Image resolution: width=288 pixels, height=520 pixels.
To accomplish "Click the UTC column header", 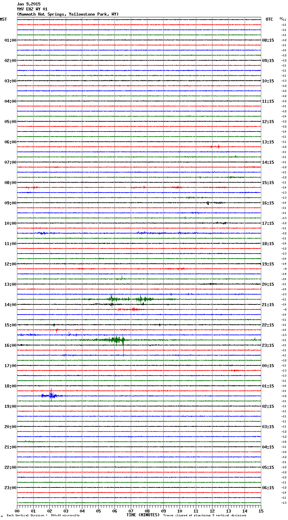I will click(x=269, y=19).
